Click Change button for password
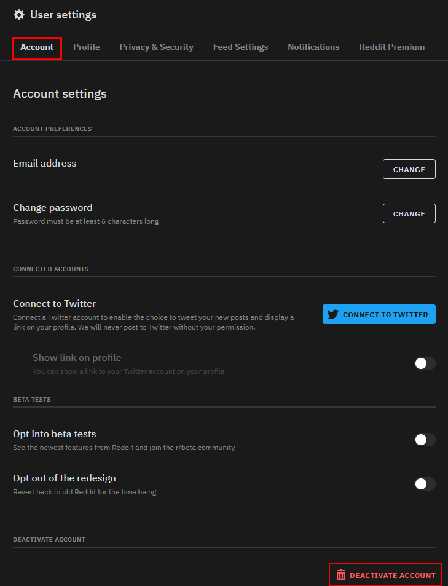Viewport: 448px width, 586px height. [409, 213]
